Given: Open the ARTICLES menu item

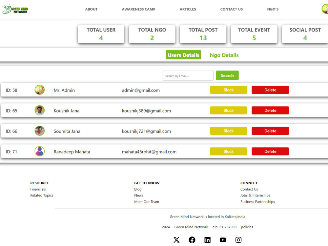Looking at the screenshot, I should 188,9.
